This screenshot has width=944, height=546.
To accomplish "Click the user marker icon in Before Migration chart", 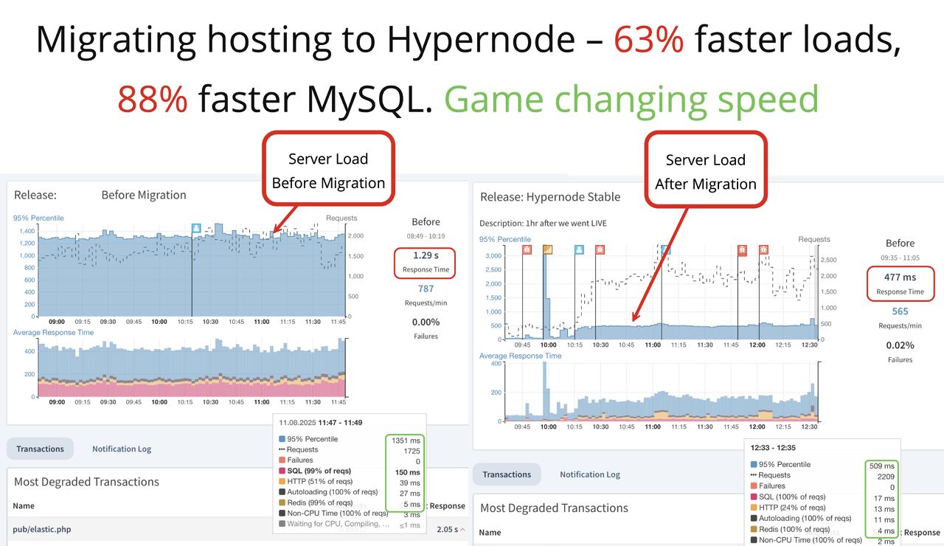I will pos(196,229).
